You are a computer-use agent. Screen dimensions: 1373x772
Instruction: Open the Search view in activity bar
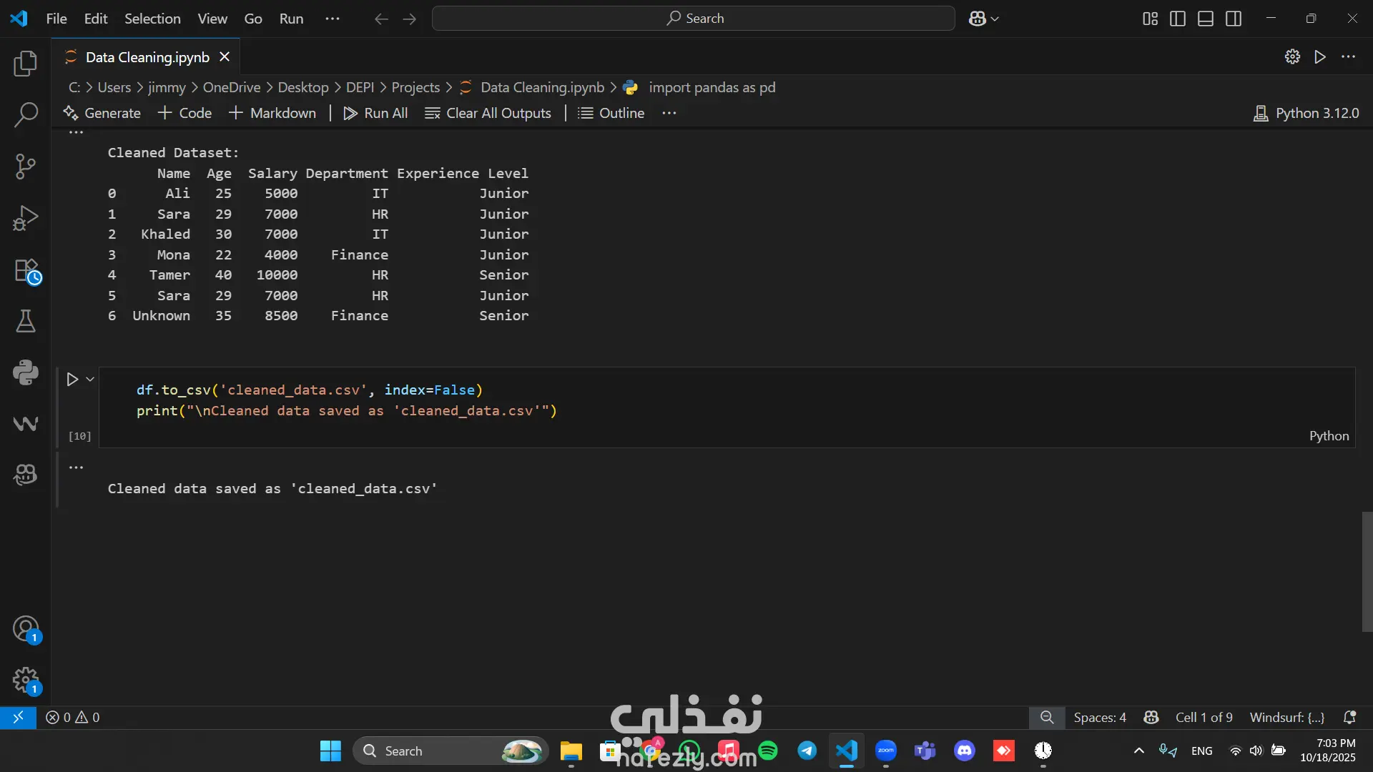pyautogui.click(x=26, y=114)
